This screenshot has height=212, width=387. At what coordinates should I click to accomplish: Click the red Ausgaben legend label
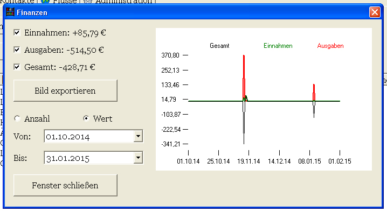pyautogui.click(x=330, y=46)
